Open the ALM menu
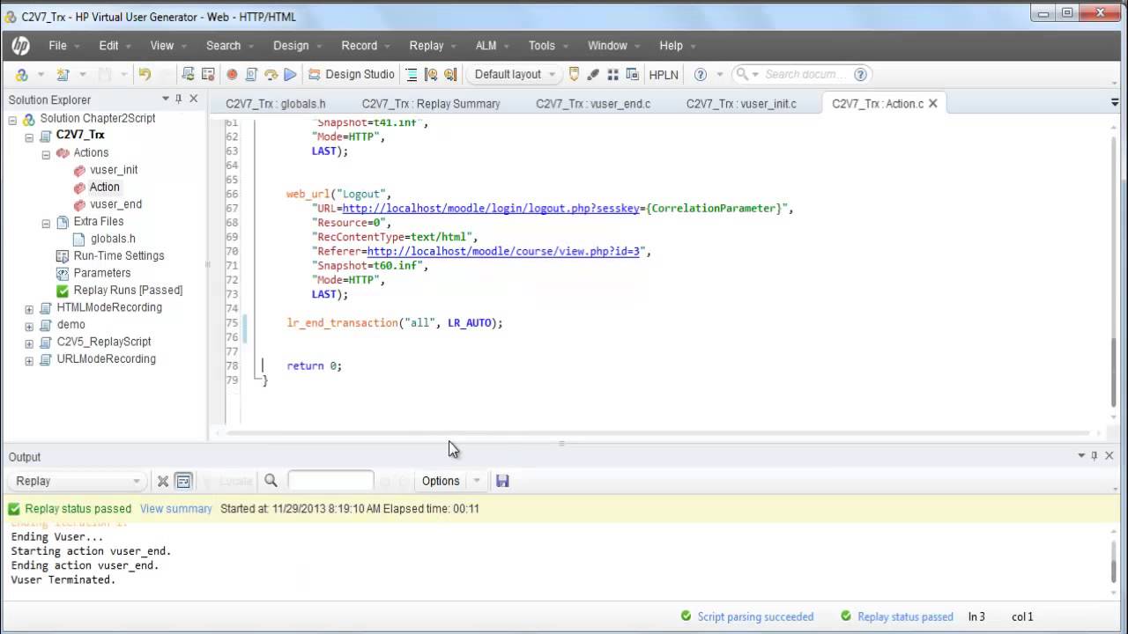This screenshot has width=1128, height=634. tap(486, 46)
